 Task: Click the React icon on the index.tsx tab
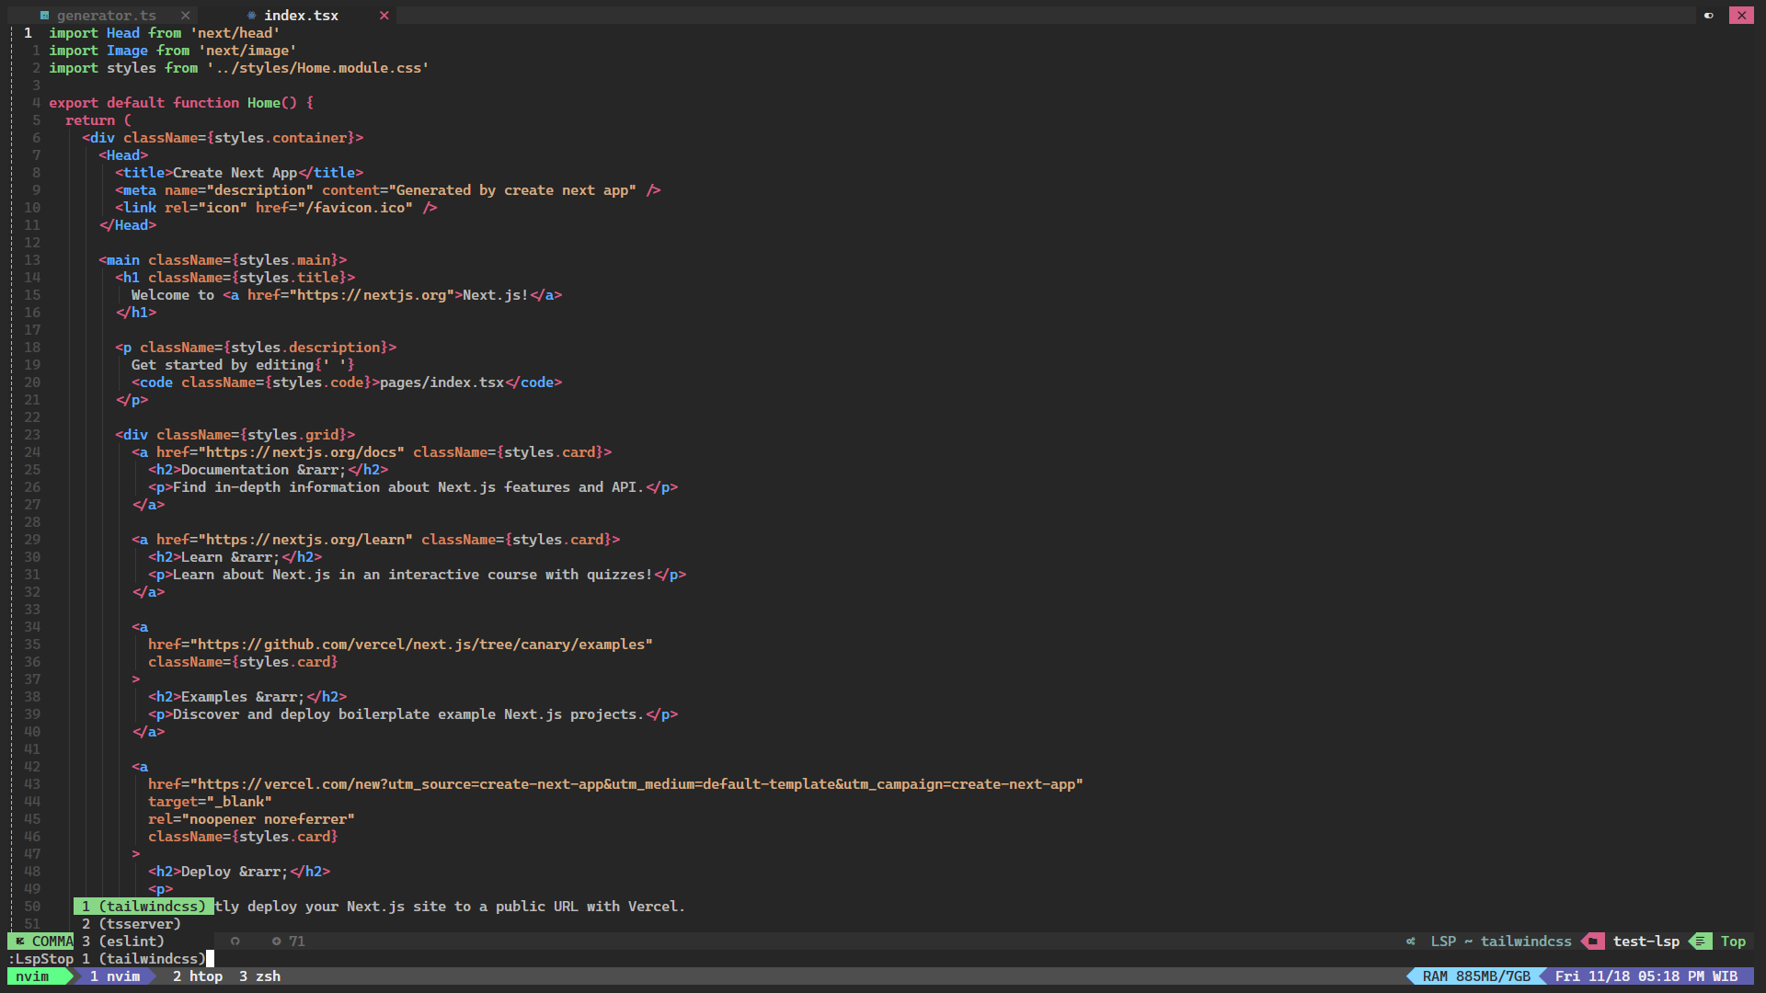251,15
